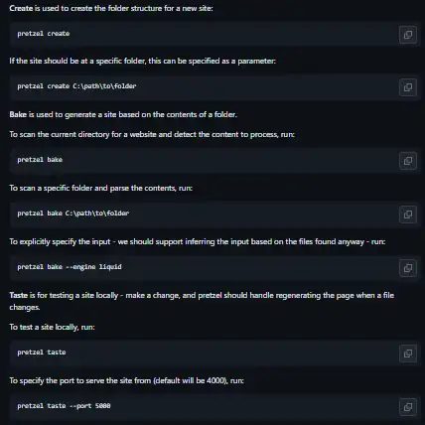Click the bold 'Create' heading word
Viewport: 425px width, 425px height.
tap(21, 8)
